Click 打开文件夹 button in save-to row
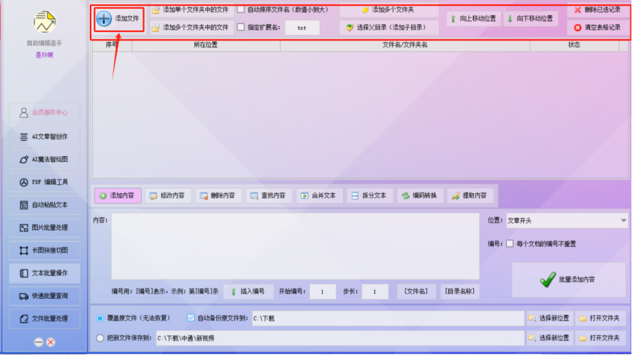The height and width of the screenshot is (355, 632). tap(601, 338)
